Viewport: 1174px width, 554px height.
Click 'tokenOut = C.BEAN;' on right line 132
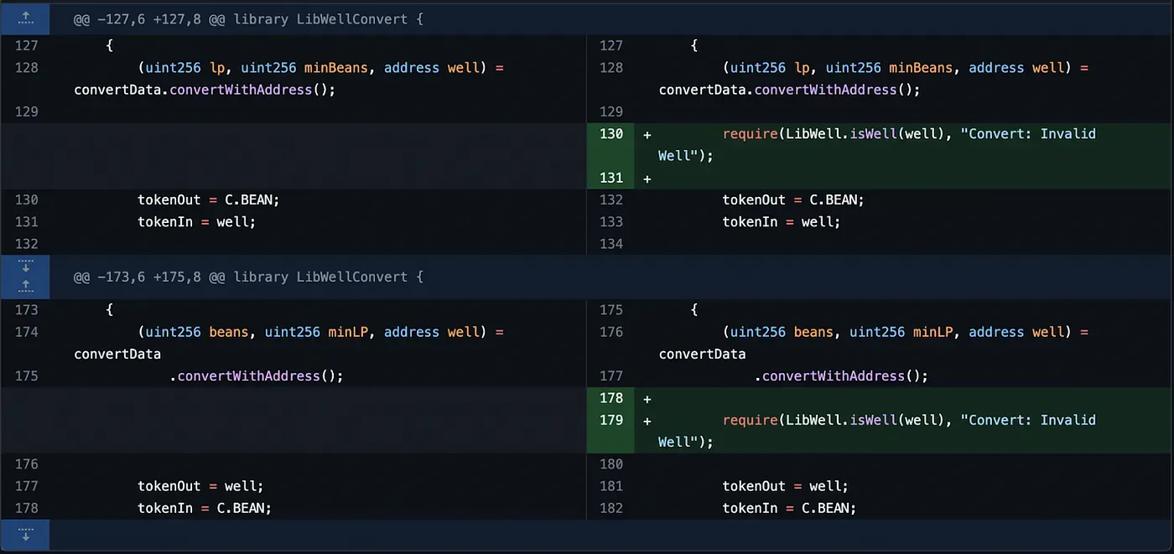(793, 200)
